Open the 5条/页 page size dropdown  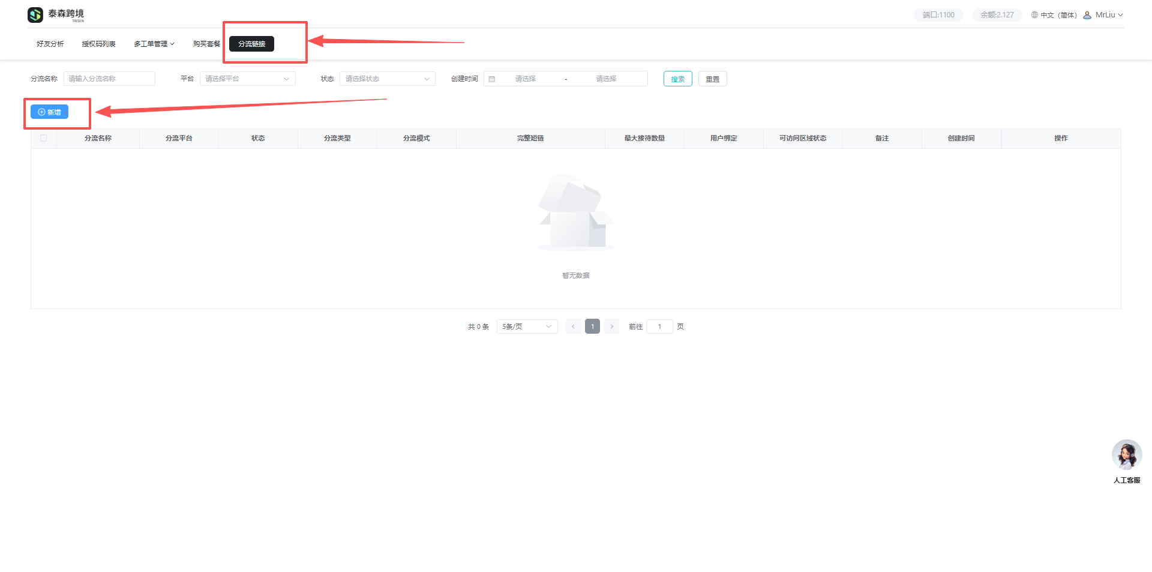[x=527, y=327]
